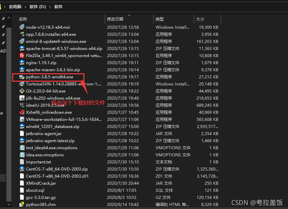Expand the chevron after 此电脑 breadcrumb
This screenshot has height=209, width=288.
pos(26,7)
